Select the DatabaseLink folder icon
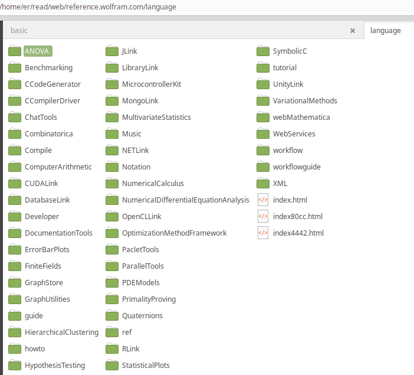Screen dimensions: 414x375 15,200
